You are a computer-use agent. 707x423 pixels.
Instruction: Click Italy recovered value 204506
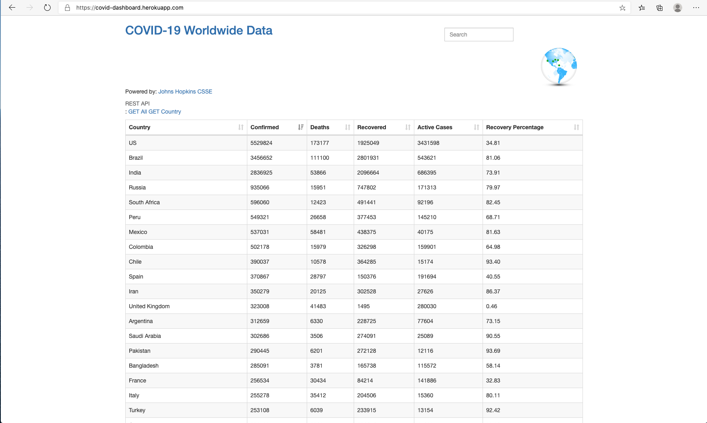(x=367, y=395)
